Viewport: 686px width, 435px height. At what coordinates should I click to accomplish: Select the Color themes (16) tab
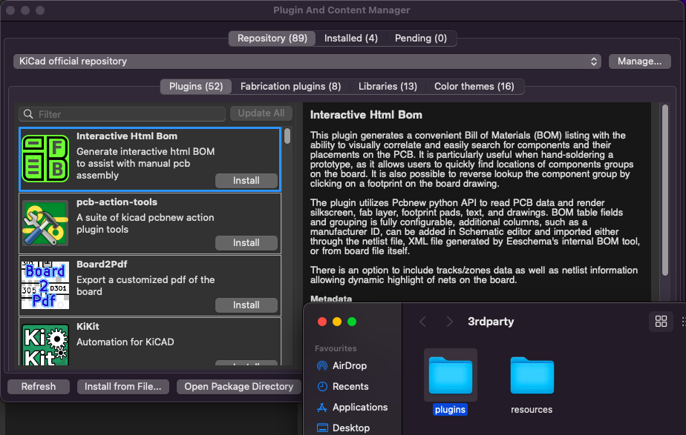click(x=474, y=86)
